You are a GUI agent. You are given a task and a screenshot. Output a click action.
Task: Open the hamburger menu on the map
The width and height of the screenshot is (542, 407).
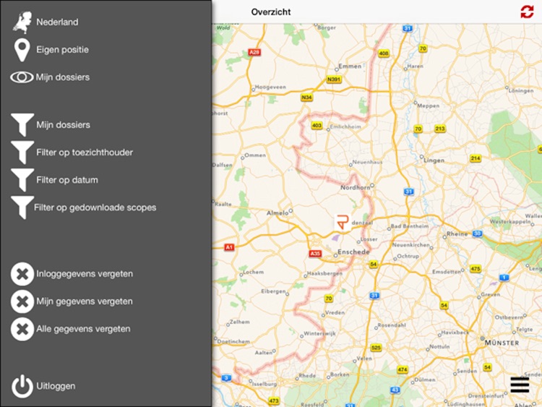(x=520, y=385)
